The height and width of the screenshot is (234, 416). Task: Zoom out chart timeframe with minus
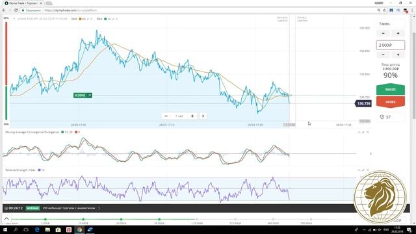166,116
